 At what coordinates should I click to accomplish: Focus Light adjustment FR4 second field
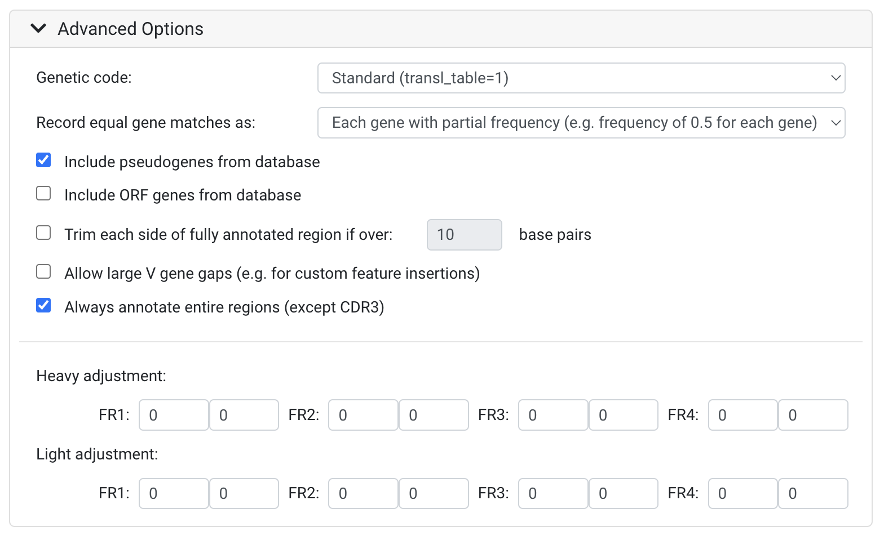point(813,493)
